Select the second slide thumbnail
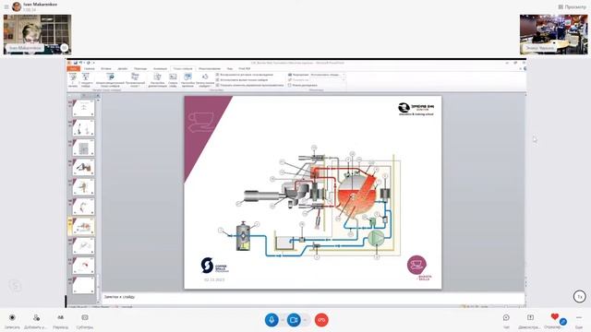Viewport: 591px width, 332px height. click(x=83, y=127)
